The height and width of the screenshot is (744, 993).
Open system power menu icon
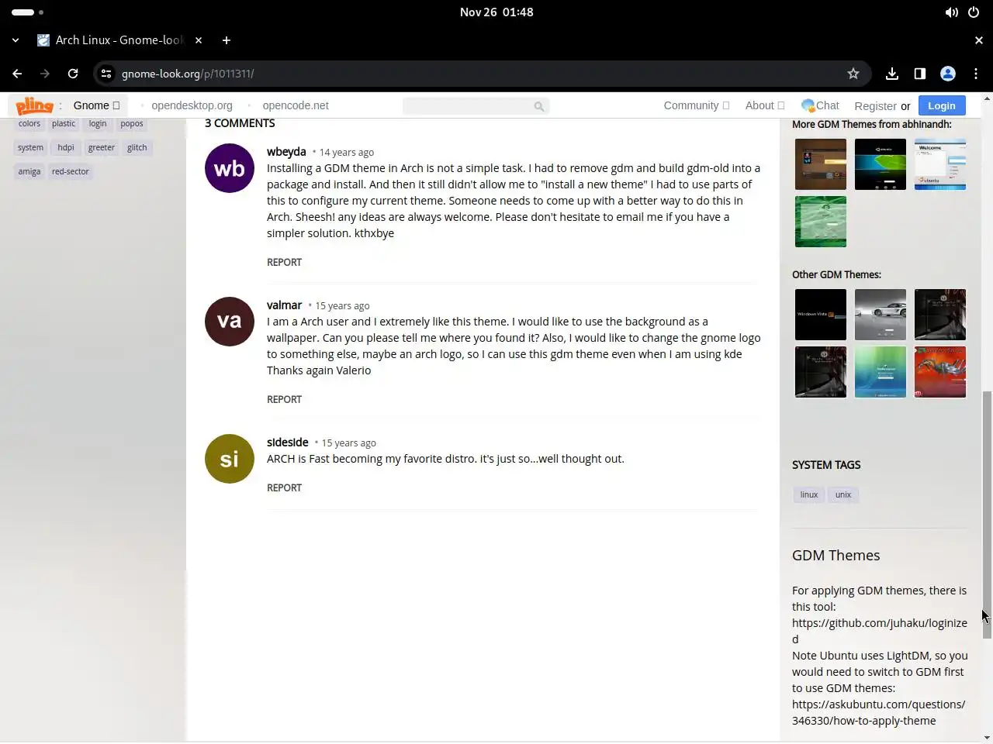click(974, 12)
